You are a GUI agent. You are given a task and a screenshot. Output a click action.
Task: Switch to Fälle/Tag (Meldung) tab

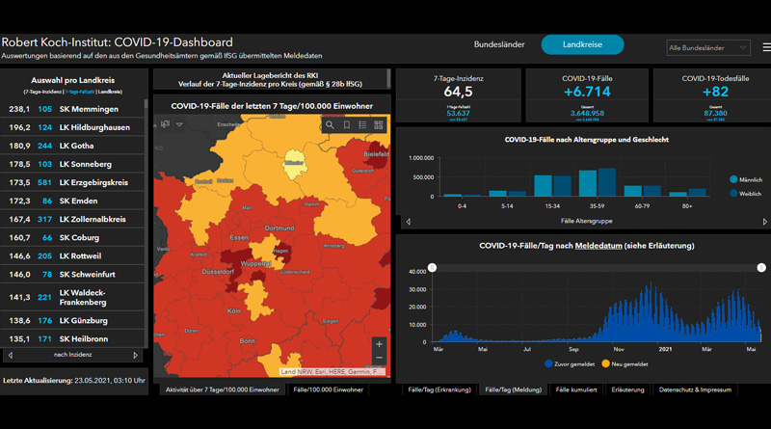coord(514,389)
